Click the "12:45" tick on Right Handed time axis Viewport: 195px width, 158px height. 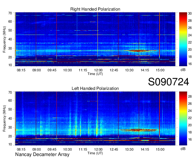point(114,70)
